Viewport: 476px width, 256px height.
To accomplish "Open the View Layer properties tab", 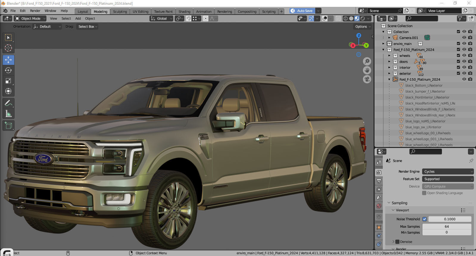I will [x=379, y=189].
